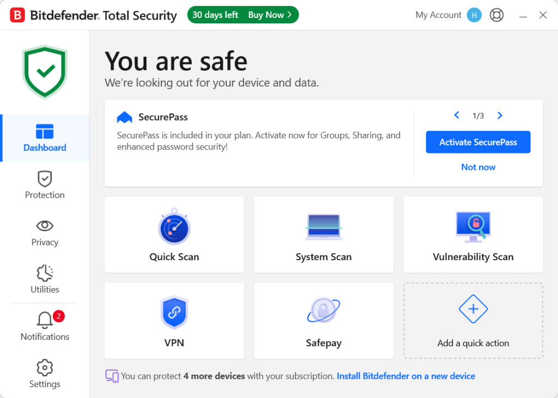Open the Settings section
Image resolution: width=558 pixels, height=398 pixels.
pos(45,374)
